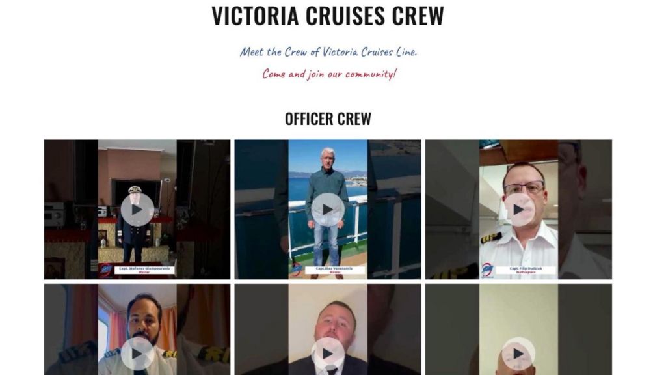Click the Victoria Cruises Crew page title

328,16
